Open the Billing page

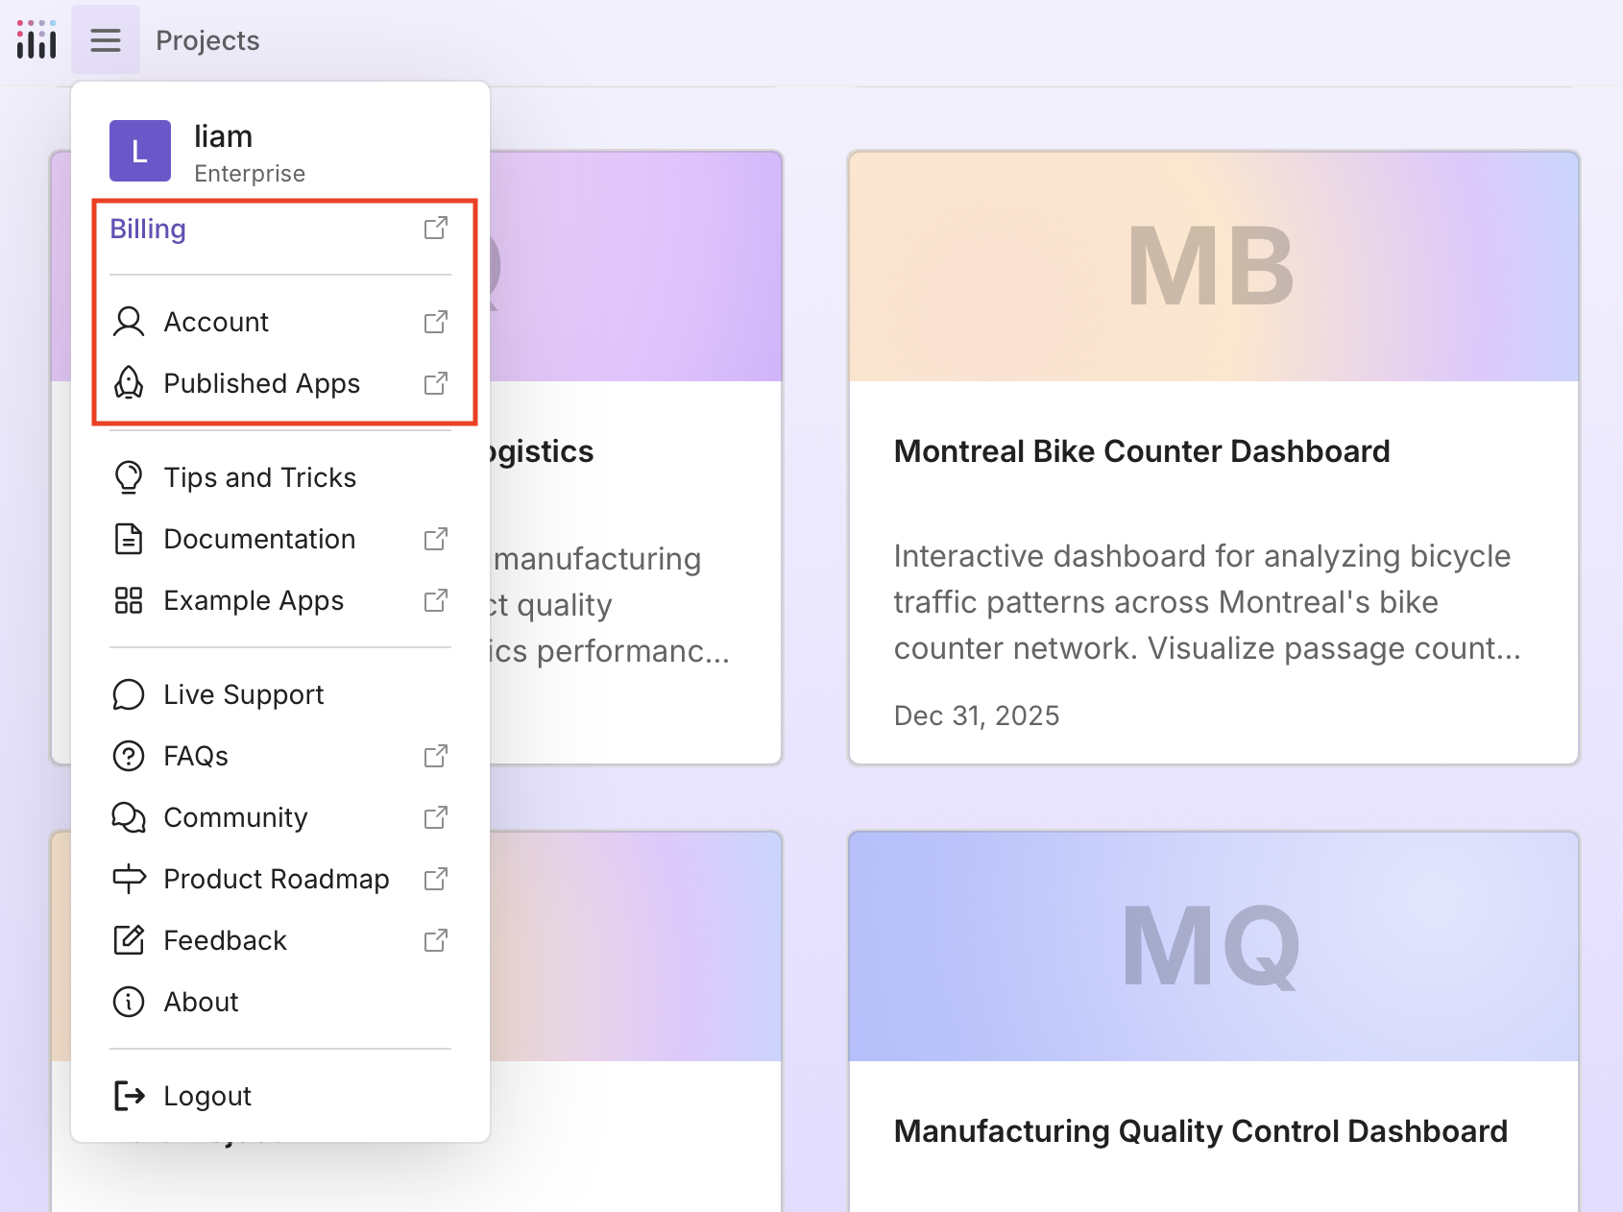tap(147, 229)
